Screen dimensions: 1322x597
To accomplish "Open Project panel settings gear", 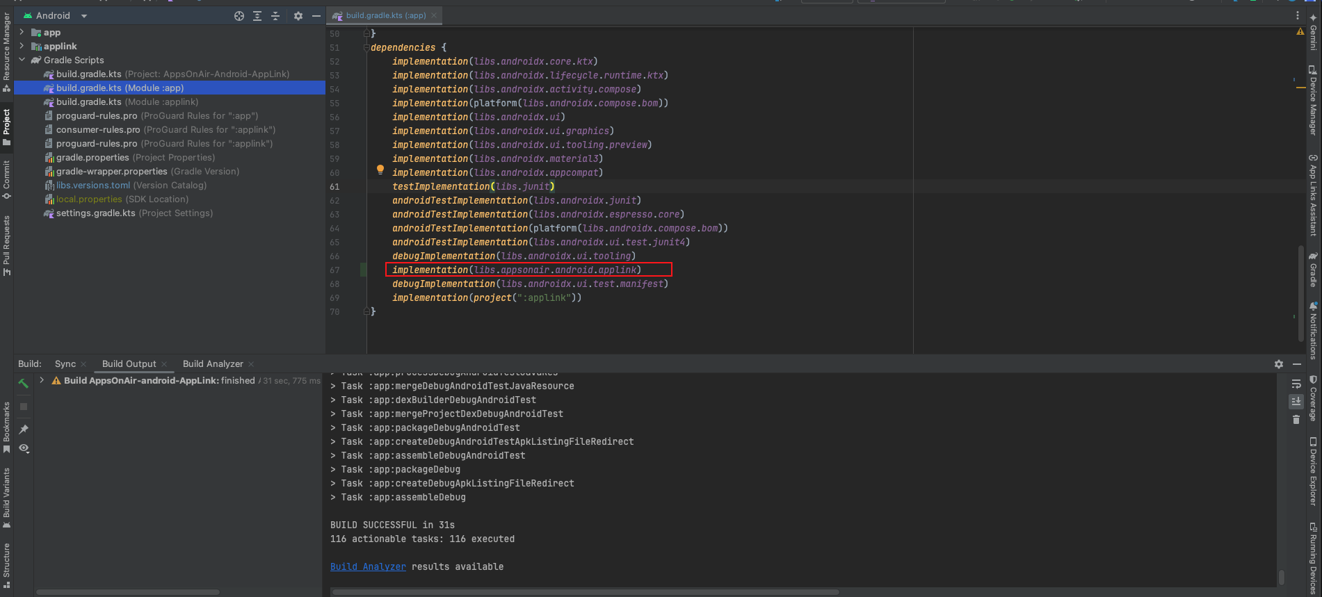I will click(x=298, y=15).
